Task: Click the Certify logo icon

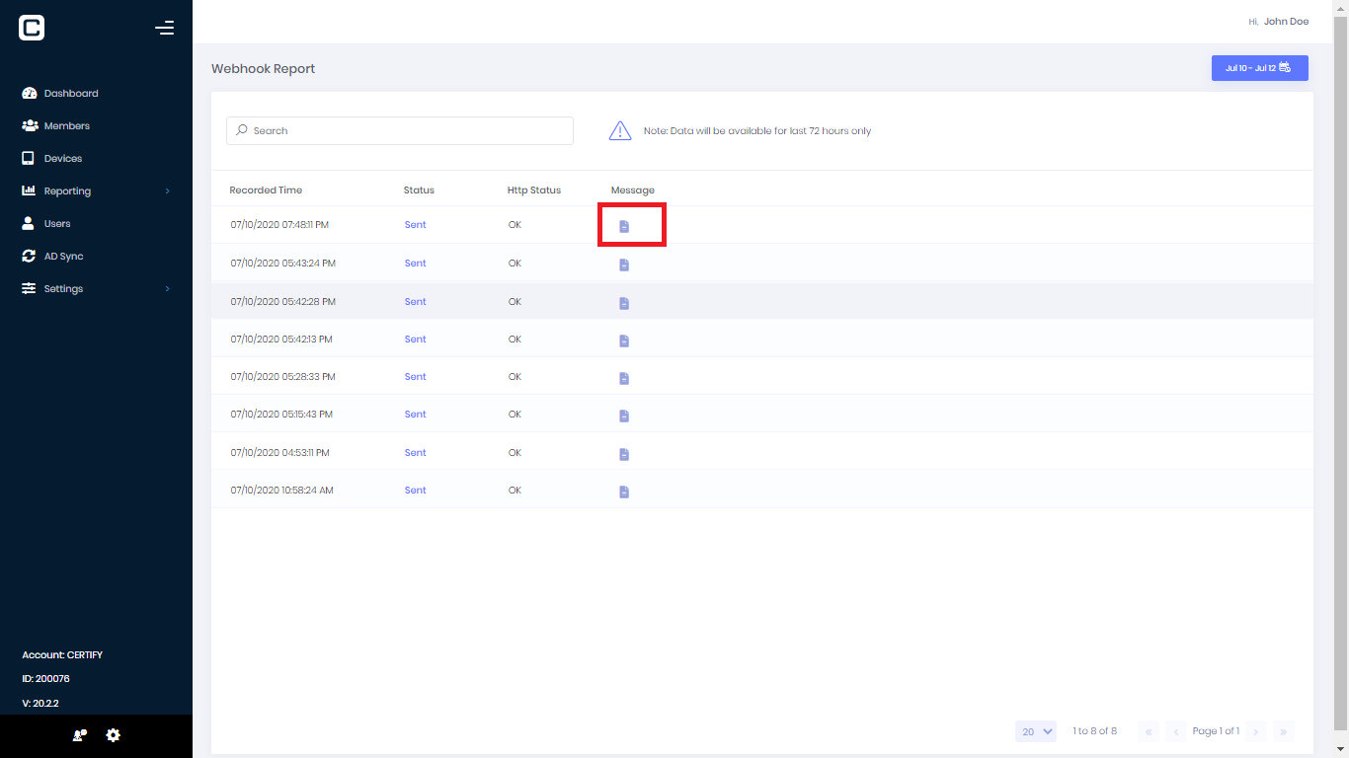Action: pos(32,28)
